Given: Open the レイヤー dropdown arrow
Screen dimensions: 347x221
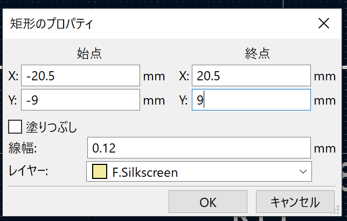Looking at the screenshot, I should click(302, 172).
